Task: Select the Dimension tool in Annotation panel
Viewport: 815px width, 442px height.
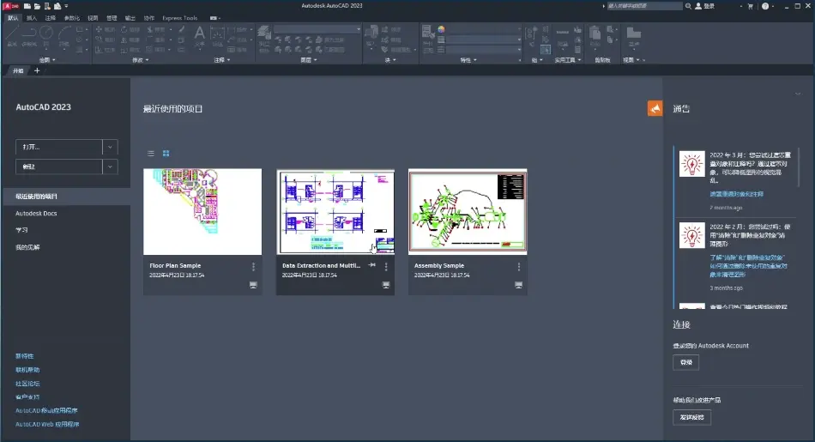Action: [x=217, y=35]
